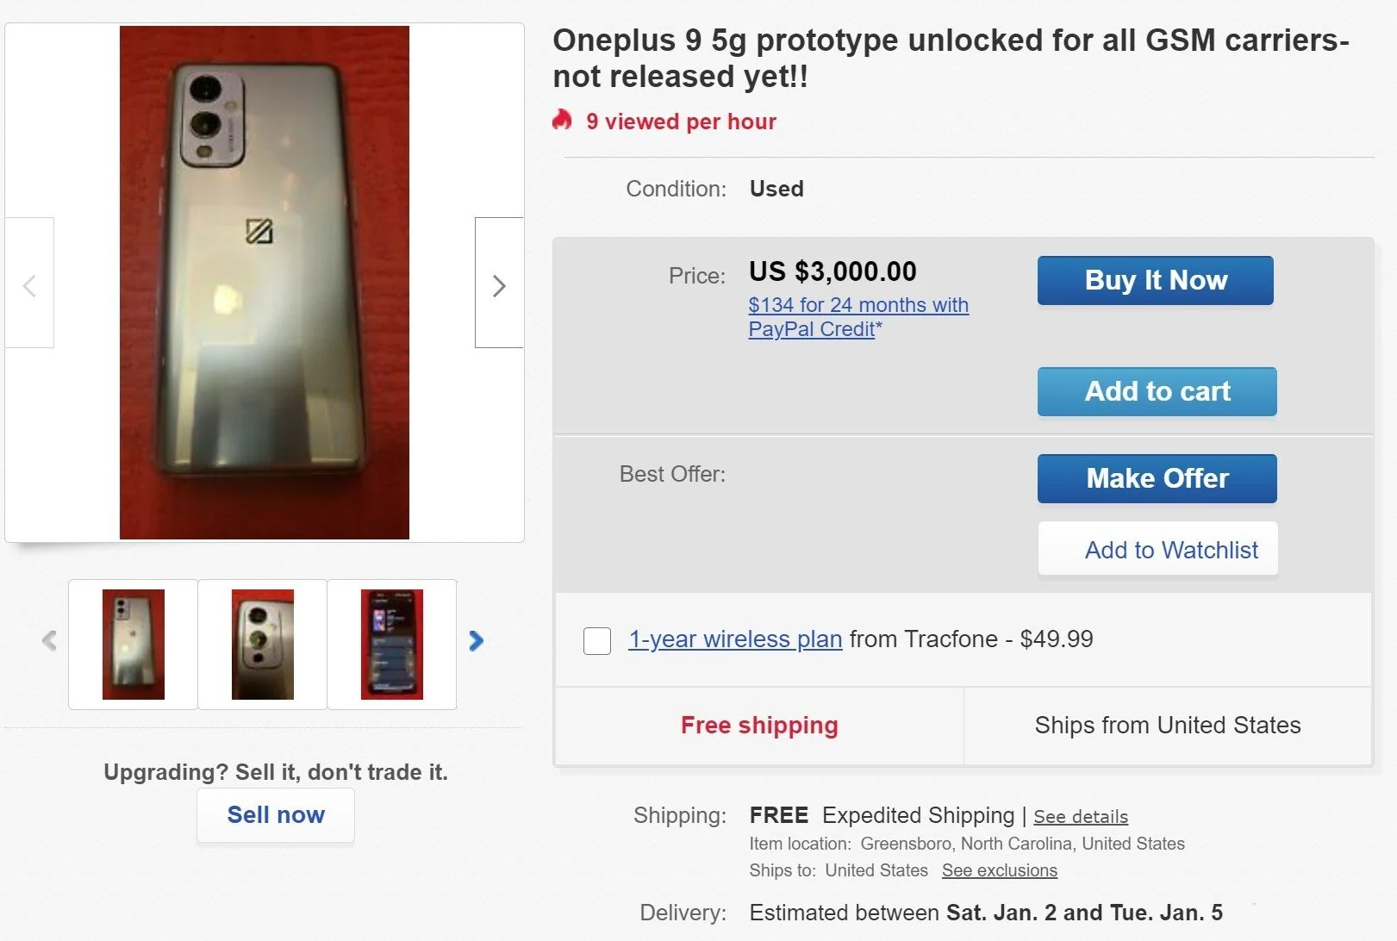
Task: Click the Add to cart button
Action: coord(1157,391)
